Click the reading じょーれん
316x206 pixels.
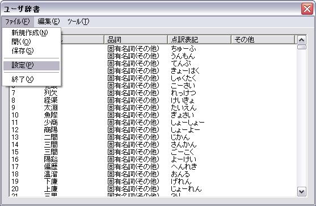186,189
